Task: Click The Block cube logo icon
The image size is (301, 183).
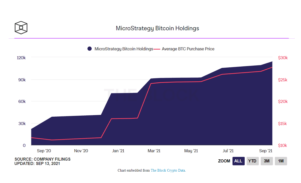Action: click(x=21, y=27)
